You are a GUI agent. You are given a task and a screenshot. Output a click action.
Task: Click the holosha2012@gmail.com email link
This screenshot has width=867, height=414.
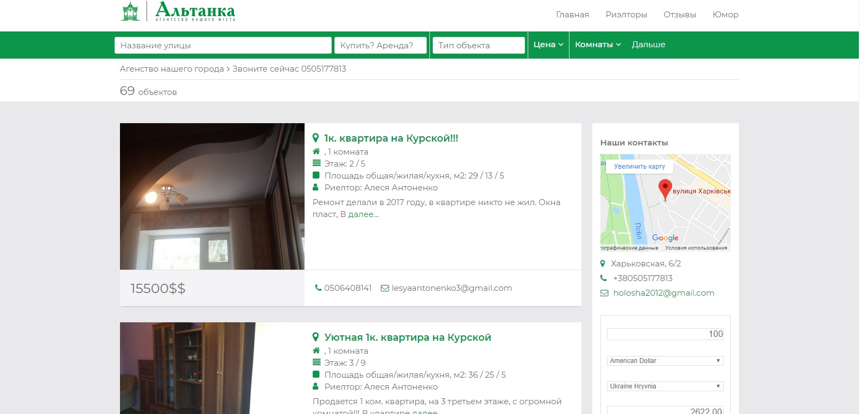click(663, 293)
